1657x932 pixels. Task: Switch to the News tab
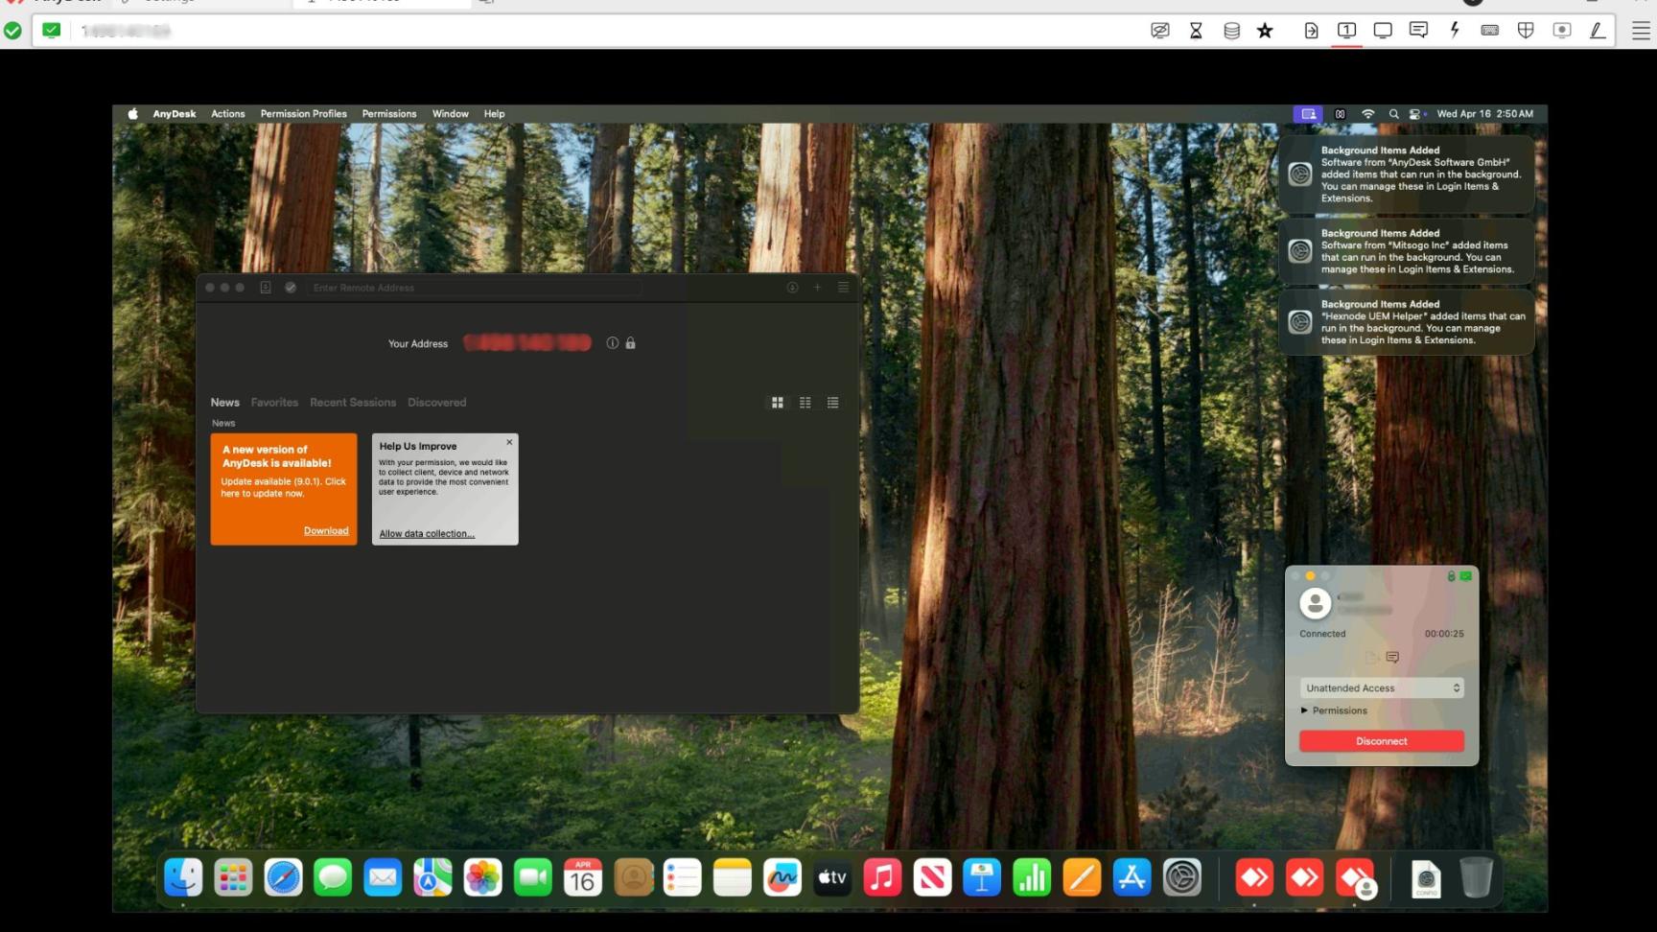click(x=225, y=403)
